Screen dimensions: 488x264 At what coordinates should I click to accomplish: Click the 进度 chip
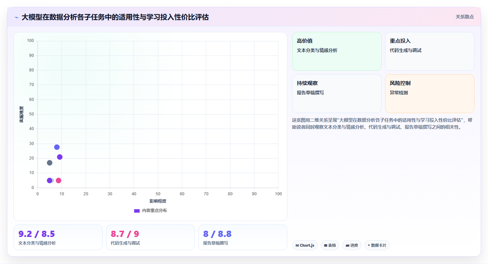point(352,245)
